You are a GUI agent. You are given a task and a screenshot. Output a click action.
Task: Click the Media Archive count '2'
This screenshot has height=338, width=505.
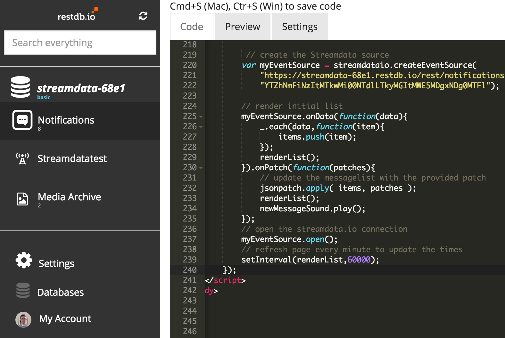pos(39,205)
